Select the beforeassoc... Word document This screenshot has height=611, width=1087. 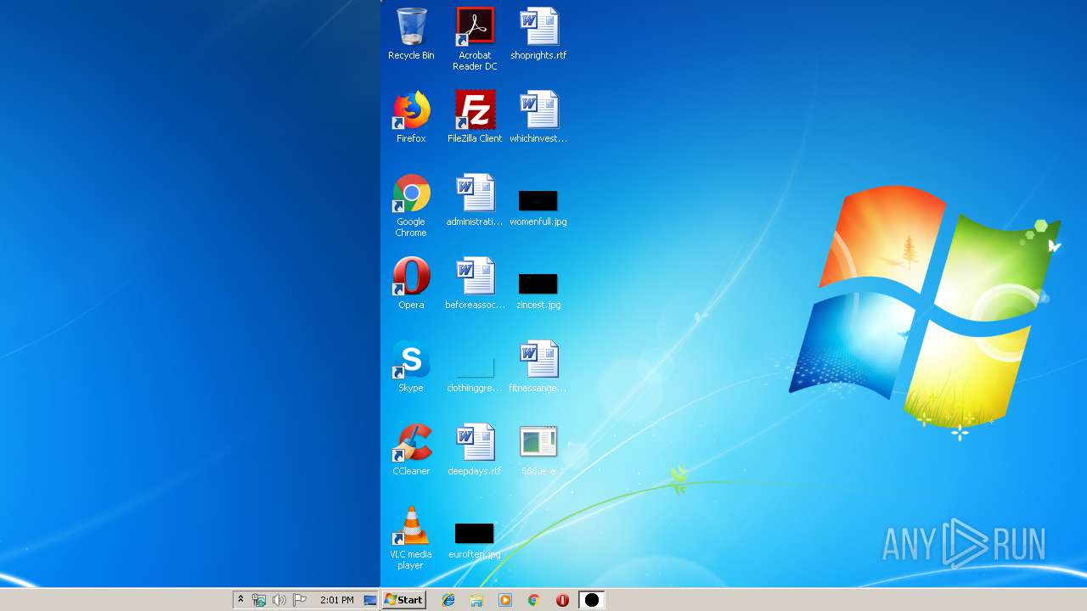click(475, 283)
